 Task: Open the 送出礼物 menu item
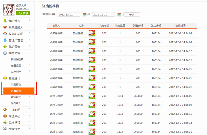point(16,91)
